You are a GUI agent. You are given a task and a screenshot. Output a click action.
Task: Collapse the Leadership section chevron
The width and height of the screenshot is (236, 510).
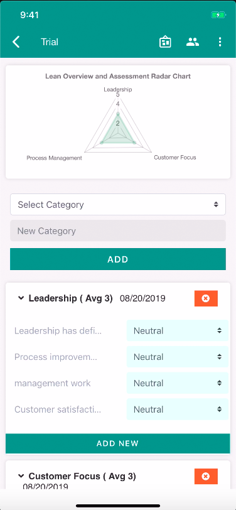(x=21, y=298)
